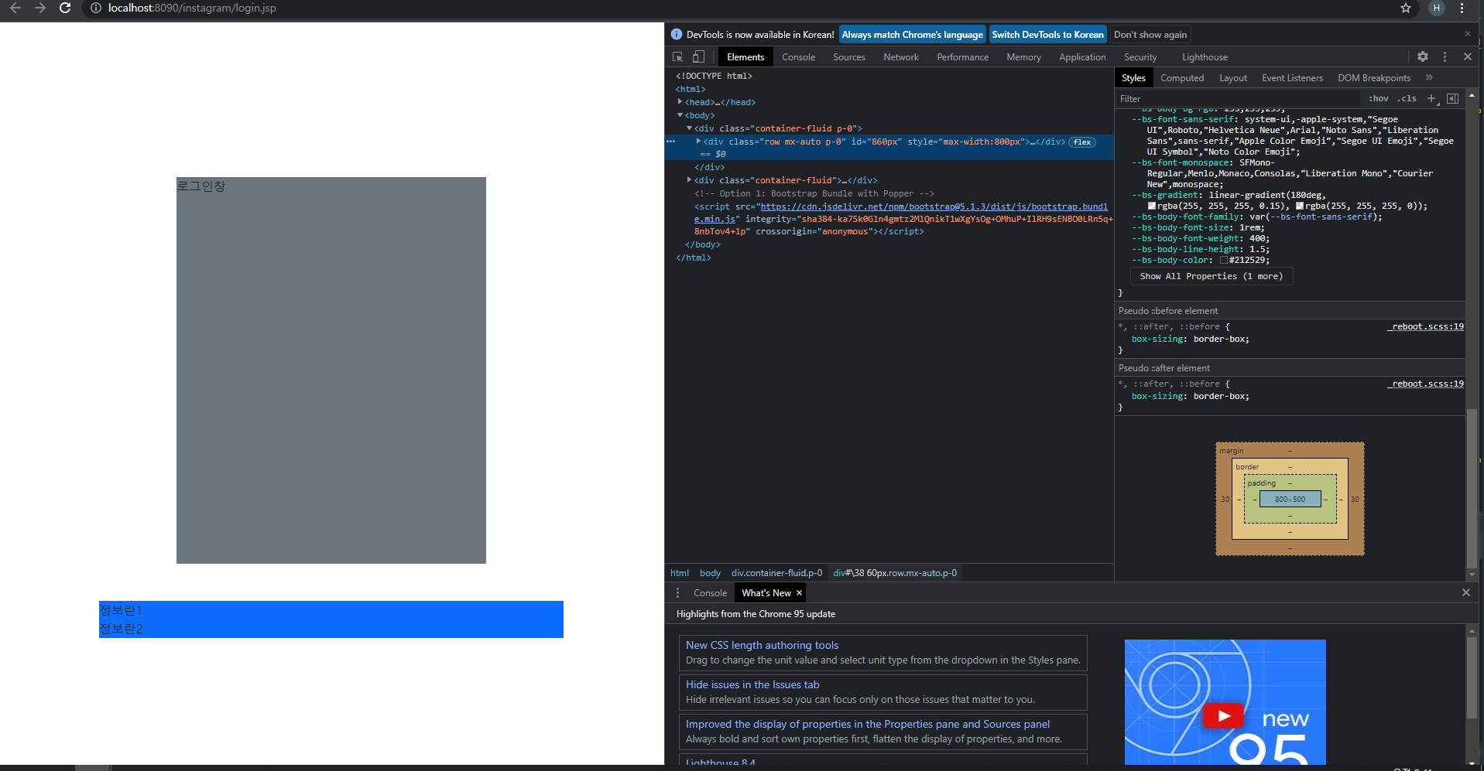Image resolution: width=1484 pixels, height=771 pixels.
Task: Select the Event Listeners tab
Action: point(1292,78)
